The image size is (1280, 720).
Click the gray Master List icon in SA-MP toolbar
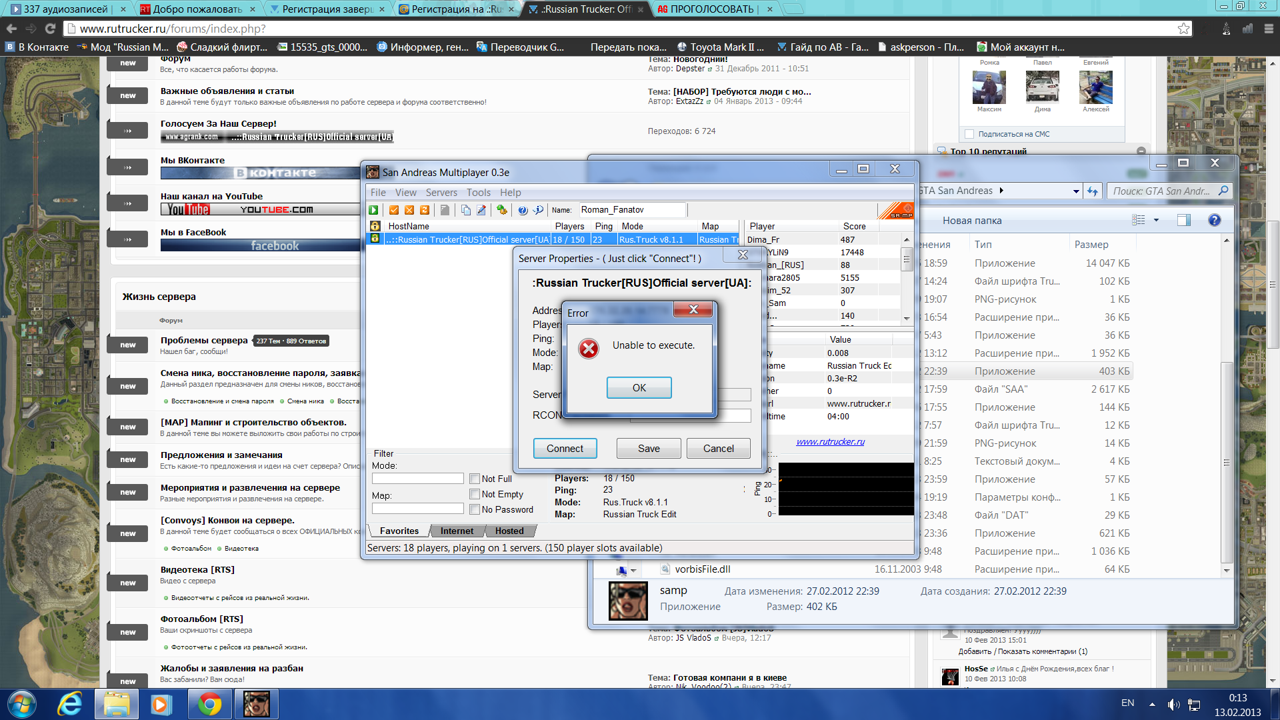tap(445, 210)
